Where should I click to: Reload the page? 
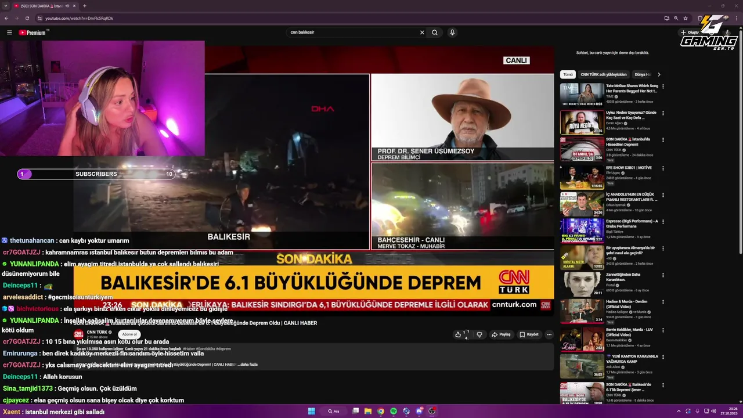point(27,18)
